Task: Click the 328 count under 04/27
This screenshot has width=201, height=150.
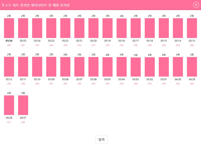Action: 23,122
